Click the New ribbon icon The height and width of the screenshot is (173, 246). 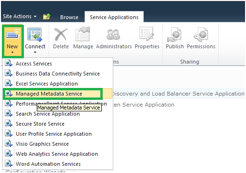click(x=12, y=34)
